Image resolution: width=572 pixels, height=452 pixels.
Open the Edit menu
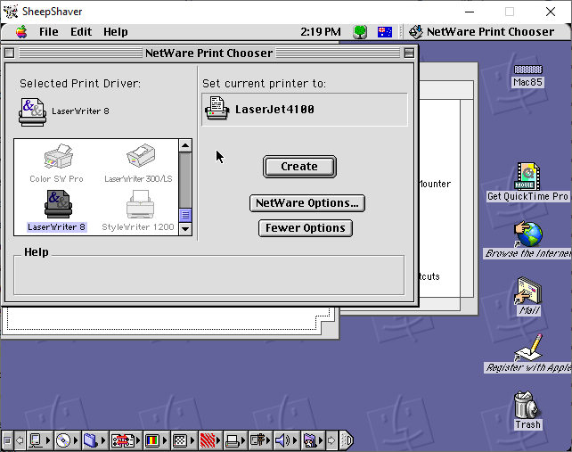[81, 32]
